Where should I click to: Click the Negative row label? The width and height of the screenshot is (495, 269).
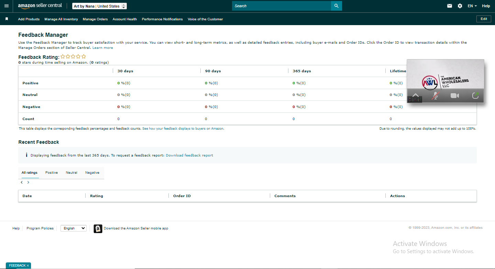click(x=31, y=107)
